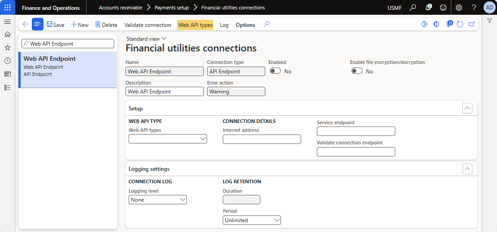The width and height of the screenshot is (497, 232).
Task: Click the Validate connection button
Action: (147, 25)
